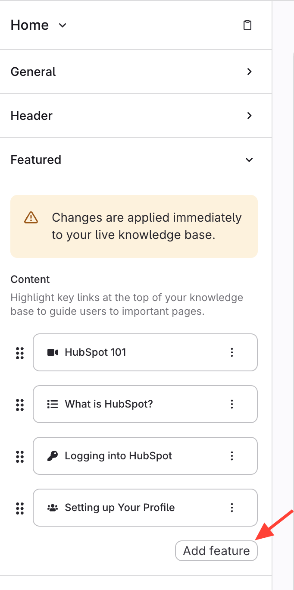Select the HubSpot 101 featured item

point(129,352)
